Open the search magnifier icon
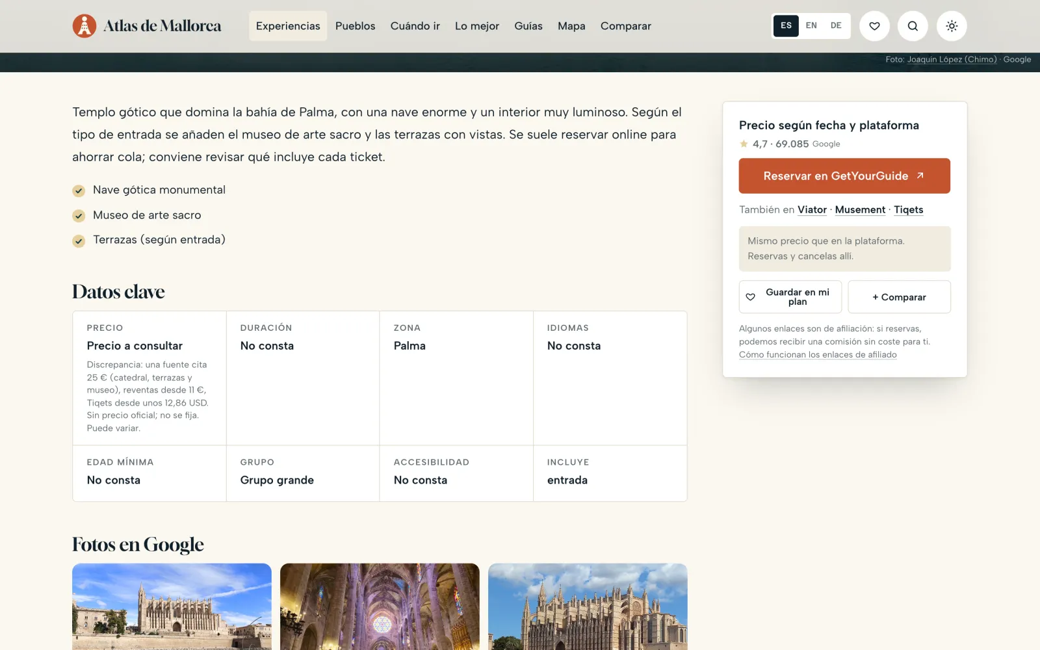 coord(913,26)
